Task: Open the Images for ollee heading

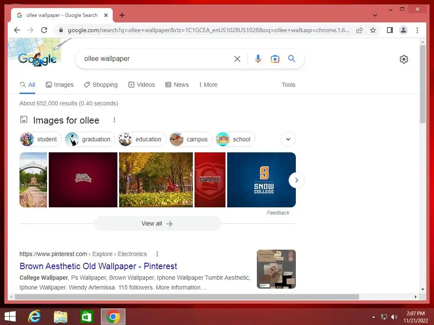Action: click(66, 120)
